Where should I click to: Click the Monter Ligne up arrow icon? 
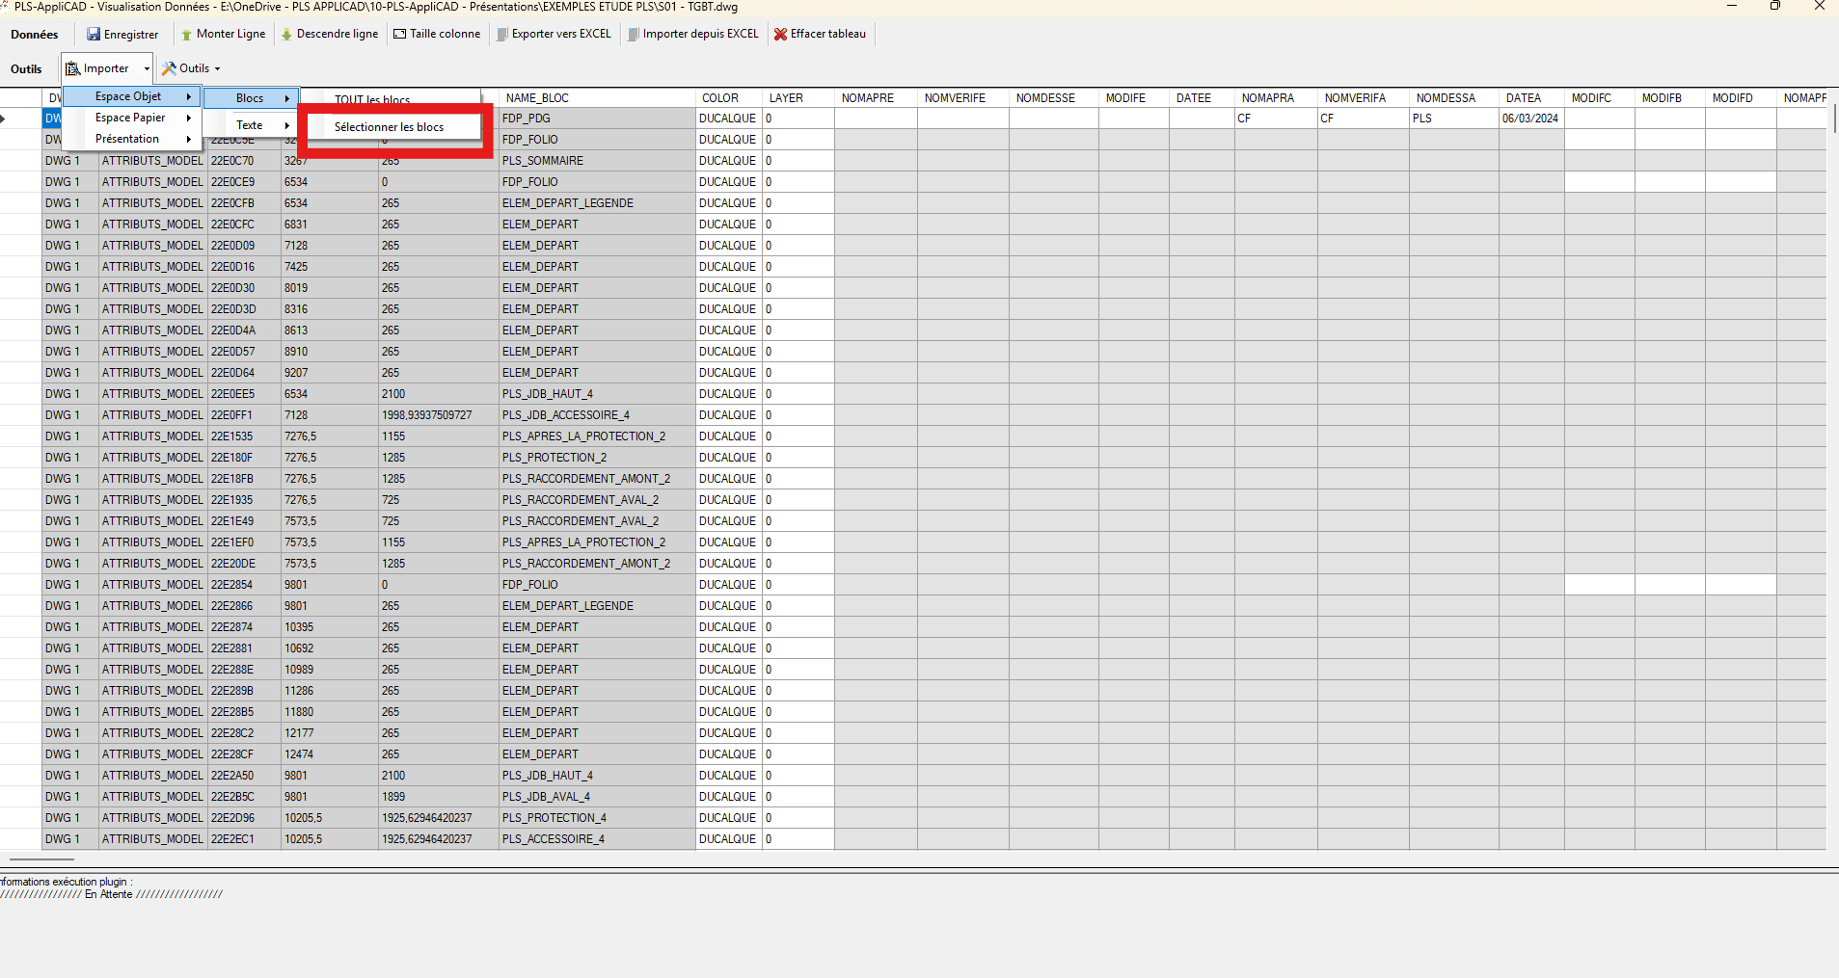coord(186,35)
